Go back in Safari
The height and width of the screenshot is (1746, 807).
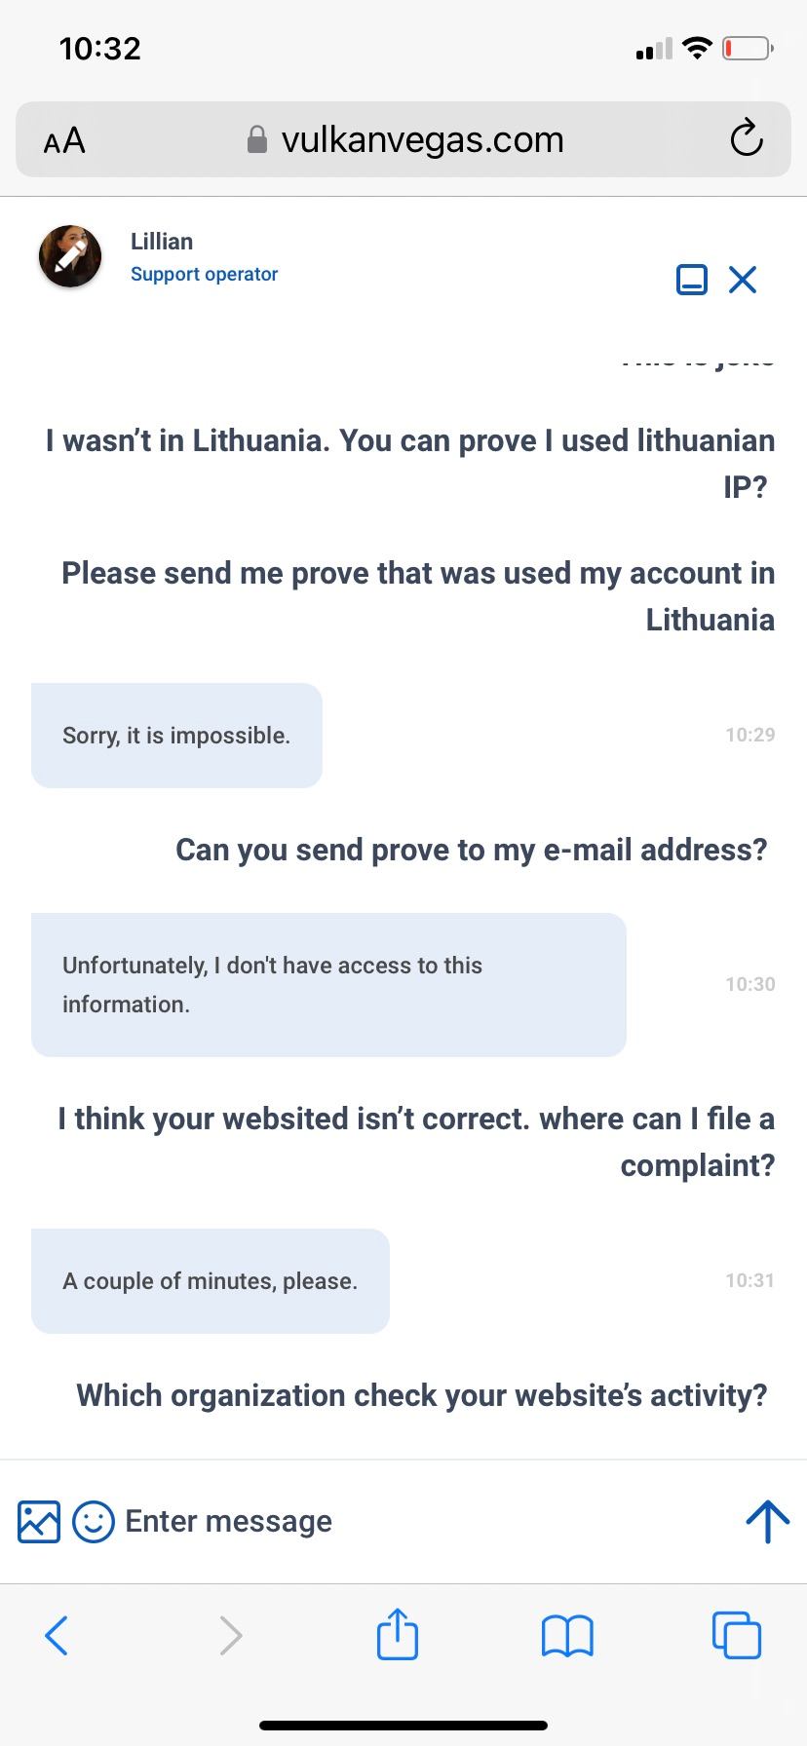(58, 1635)
